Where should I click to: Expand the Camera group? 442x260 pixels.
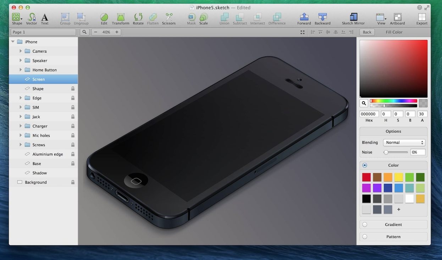click(x=21, y=51)
